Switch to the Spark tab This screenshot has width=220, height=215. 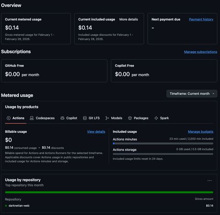coord(162,118)
